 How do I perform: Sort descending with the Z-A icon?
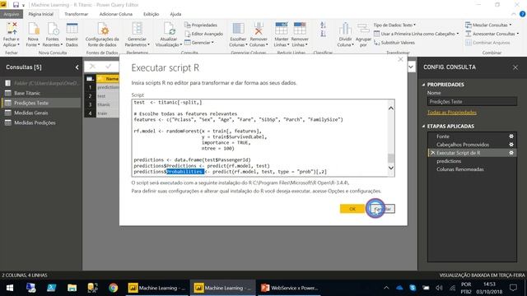click(x=323, y=34)
